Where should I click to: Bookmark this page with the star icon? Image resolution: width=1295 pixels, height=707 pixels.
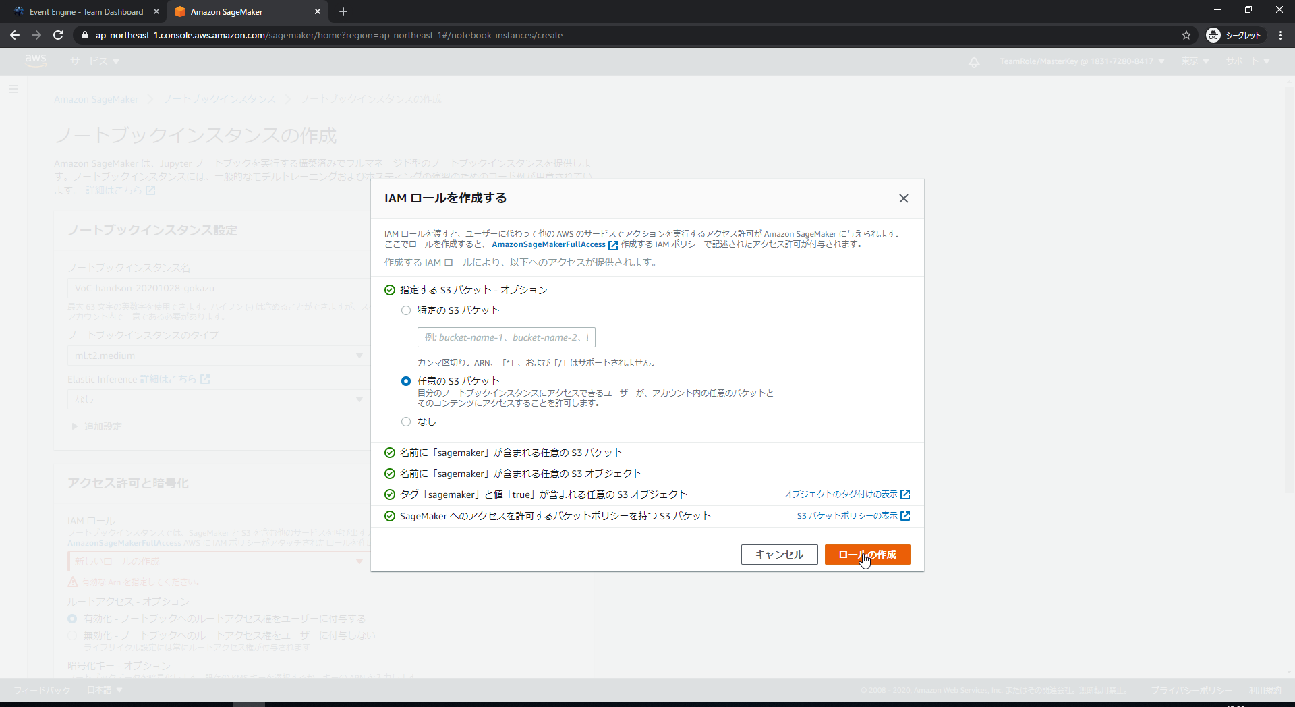[1186, 35]
